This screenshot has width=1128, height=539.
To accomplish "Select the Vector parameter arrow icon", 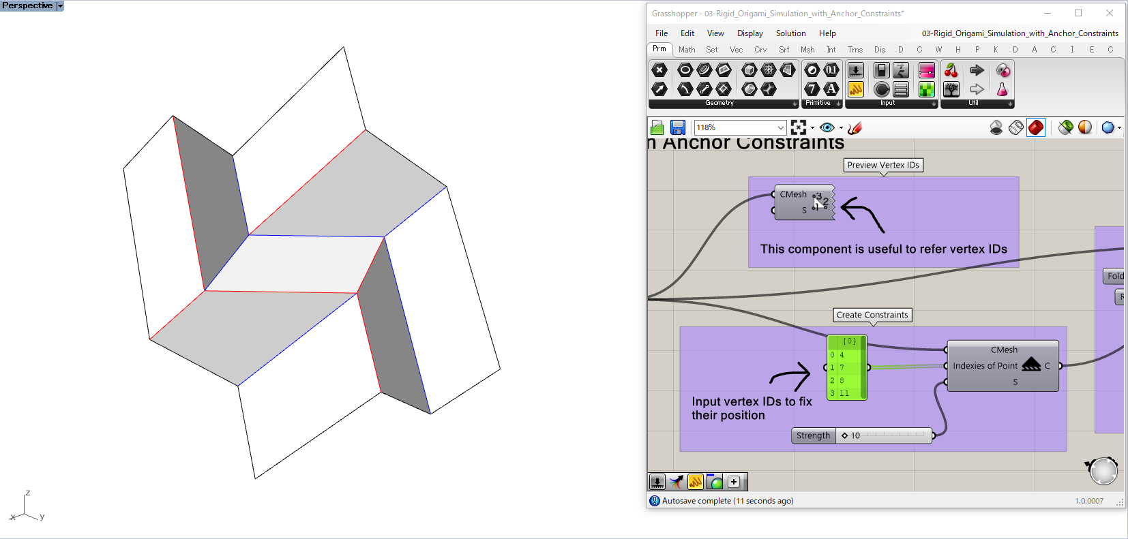I will [x=659, y=89].
